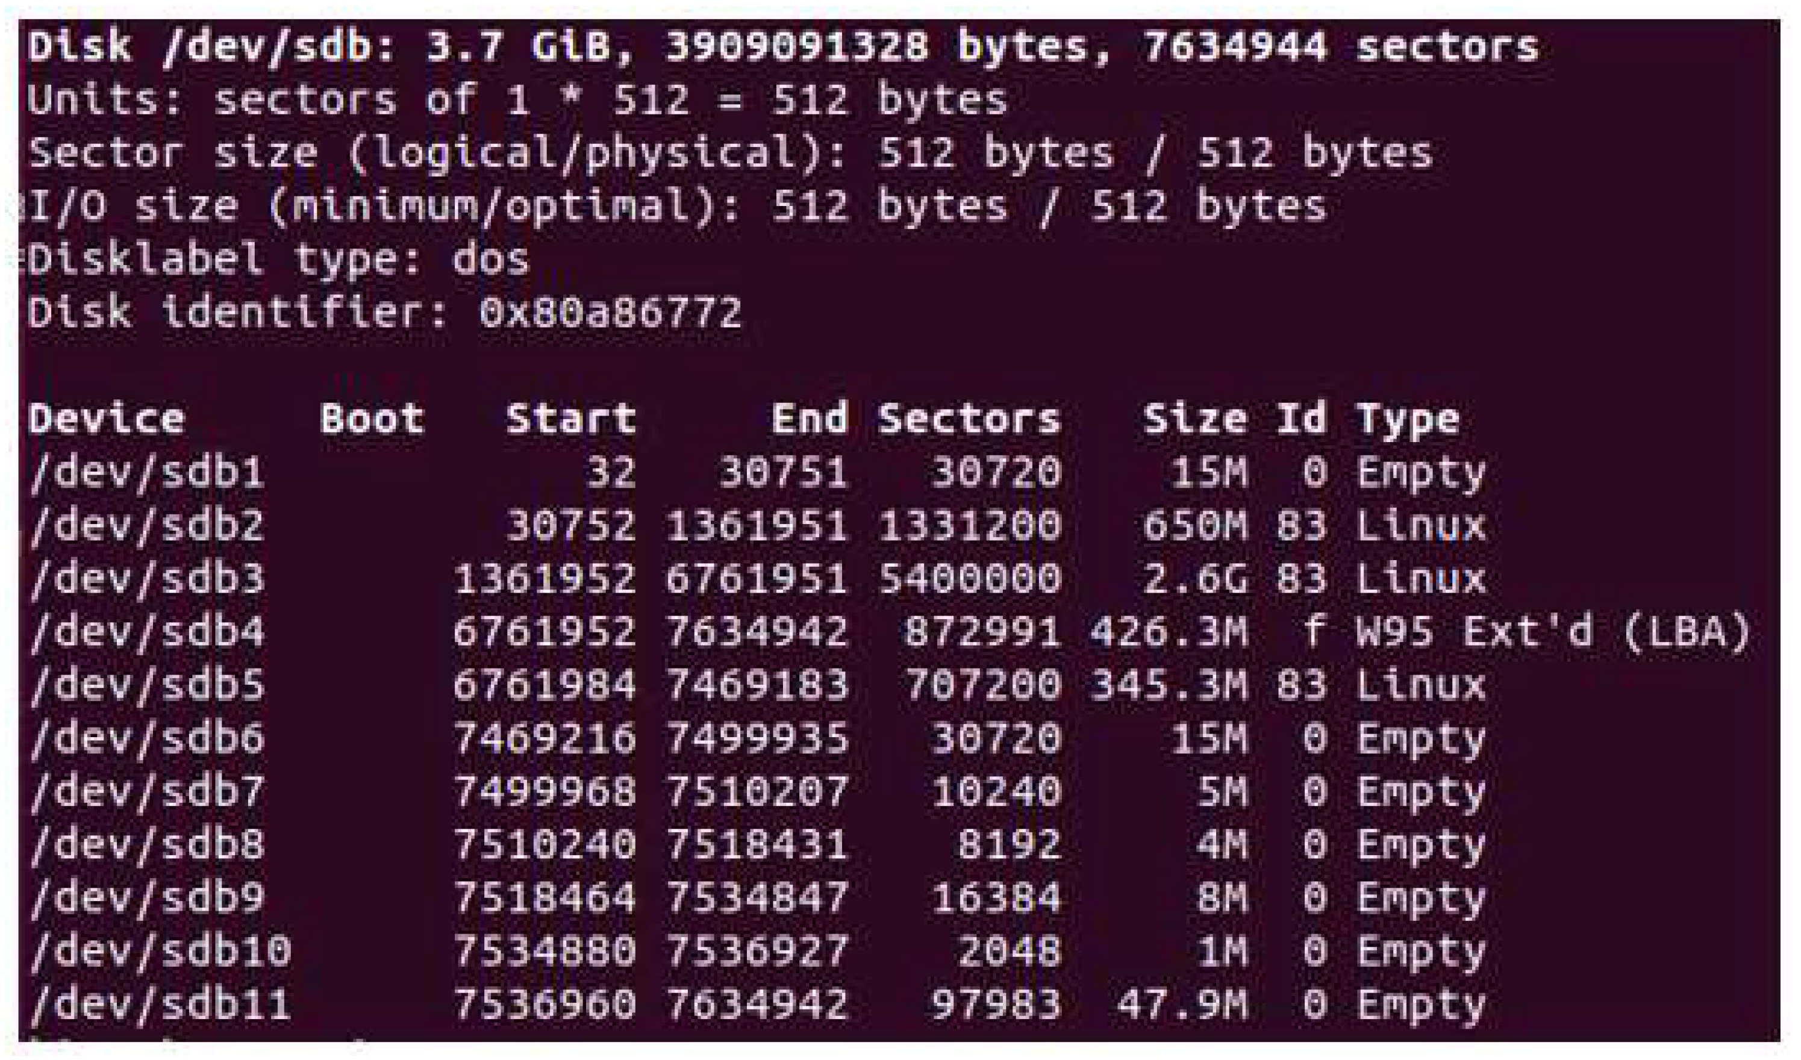This screenshot has width=1801, height=1060.
Task: Click the 426.3M size value
Action: coord(1169,632)
